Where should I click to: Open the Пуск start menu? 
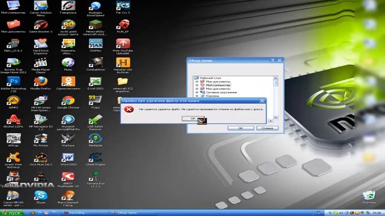coord(12,213)
